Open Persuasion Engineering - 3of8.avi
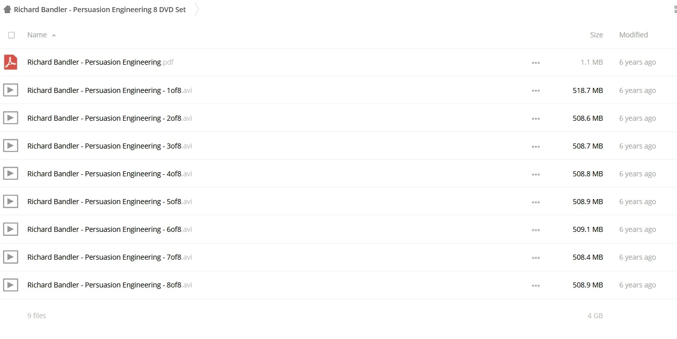Image resolution: width=677 pixels, height=339 pixels. click(110, 146)
